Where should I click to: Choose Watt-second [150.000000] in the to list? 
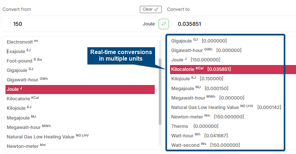[206, 145]
